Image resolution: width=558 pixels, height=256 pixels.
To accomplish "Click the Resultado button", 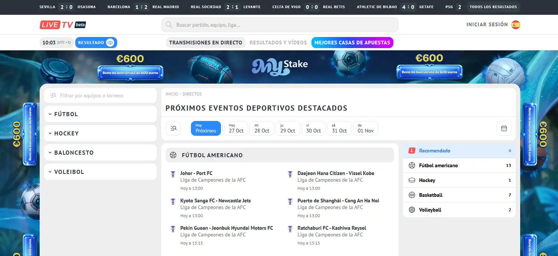I will point(96,43).
